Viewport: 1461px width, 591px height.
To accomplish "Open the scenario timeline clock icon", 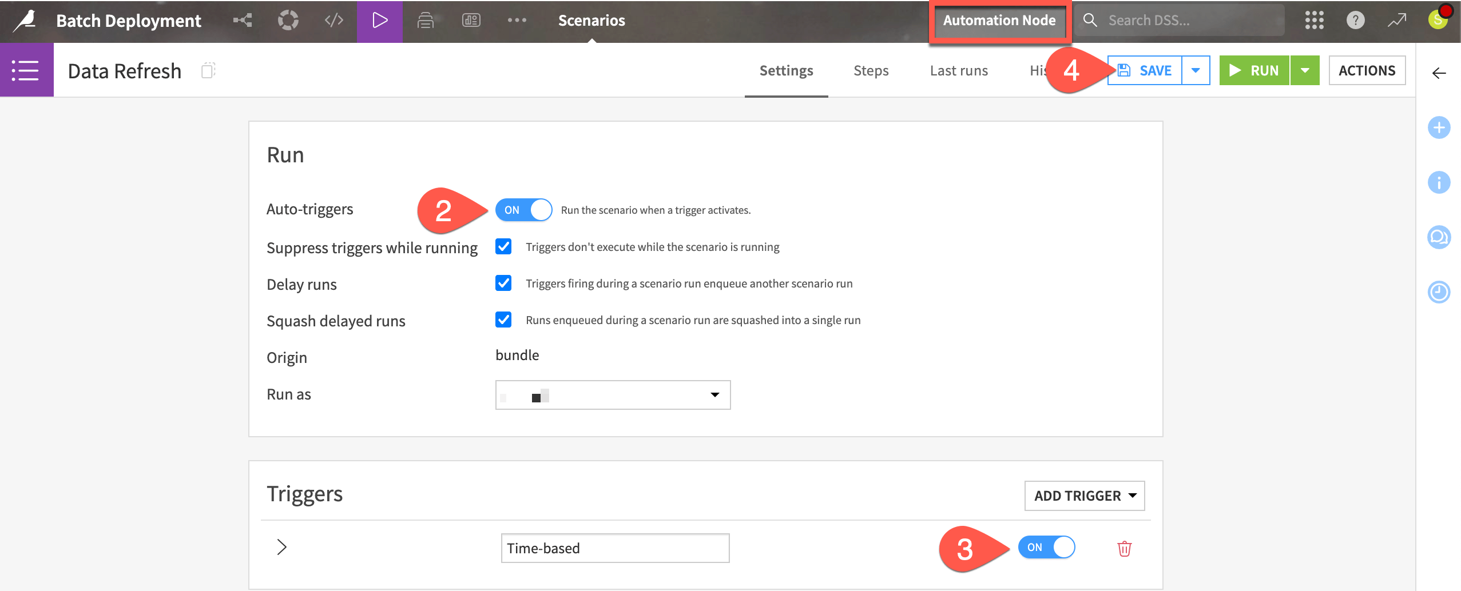I will (x=1440, y=292).
